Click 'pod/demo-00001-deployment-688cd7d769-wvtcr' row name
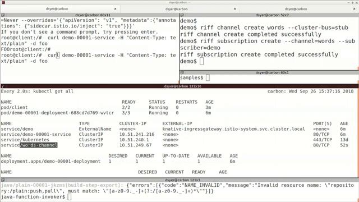 click(x=57, y=113)
